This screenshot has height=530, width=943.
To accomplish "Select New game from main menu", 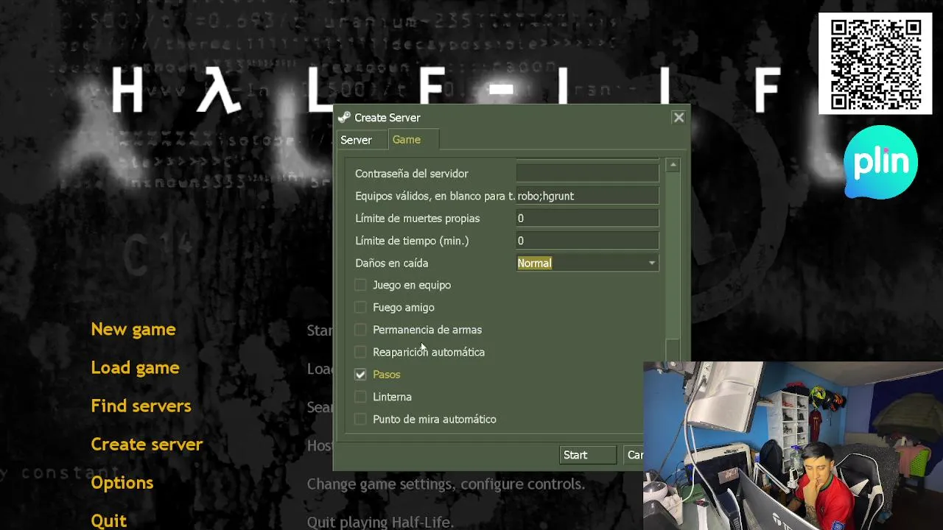I will point(133,329).
